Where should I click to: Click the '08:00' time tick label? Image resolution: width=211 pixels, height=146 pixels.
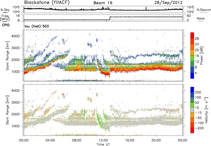(x=77, y=140)
